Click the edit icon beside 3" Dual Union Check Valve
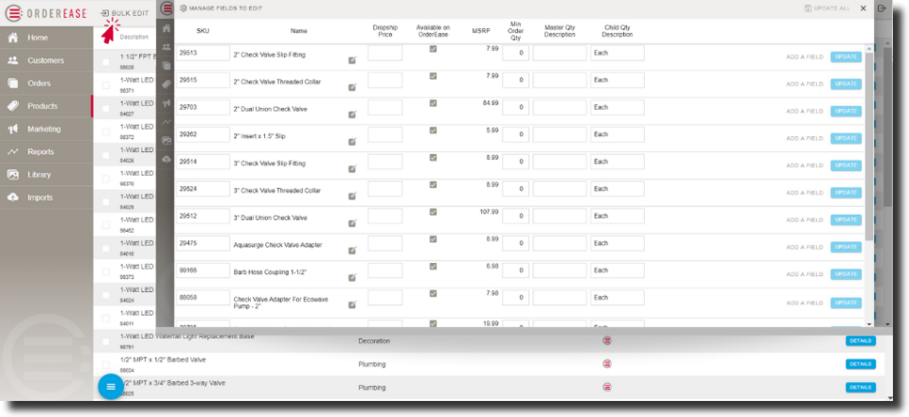 tap(352, 223)
